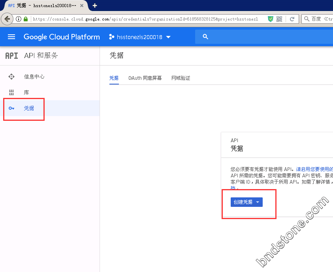This screenshot has width=333, height=272.
Task: Select the 'API 凭据 - hsstonezls200018' browser tab
Action: (x=44, y=6)
